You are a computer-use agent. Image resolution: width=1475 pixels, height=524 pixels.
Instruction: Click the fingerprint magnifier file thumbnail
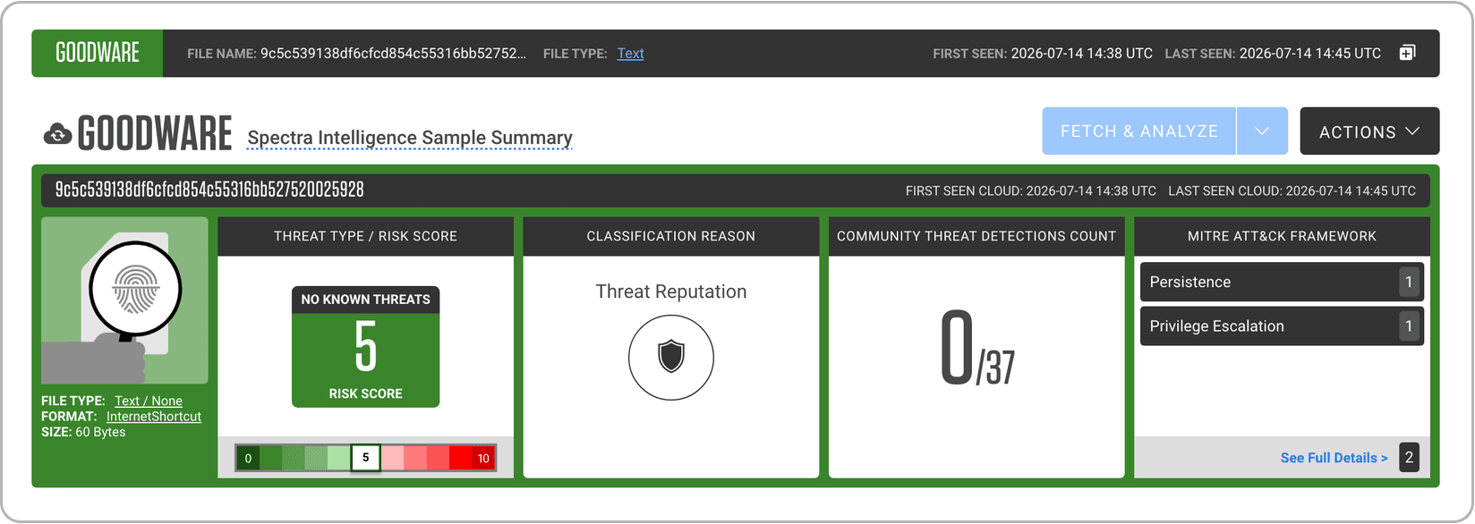click(124, 300)
